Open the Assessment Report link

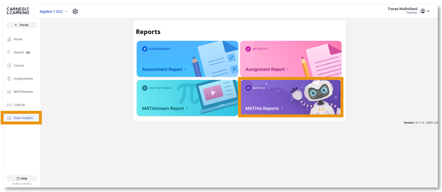[162, 69]
